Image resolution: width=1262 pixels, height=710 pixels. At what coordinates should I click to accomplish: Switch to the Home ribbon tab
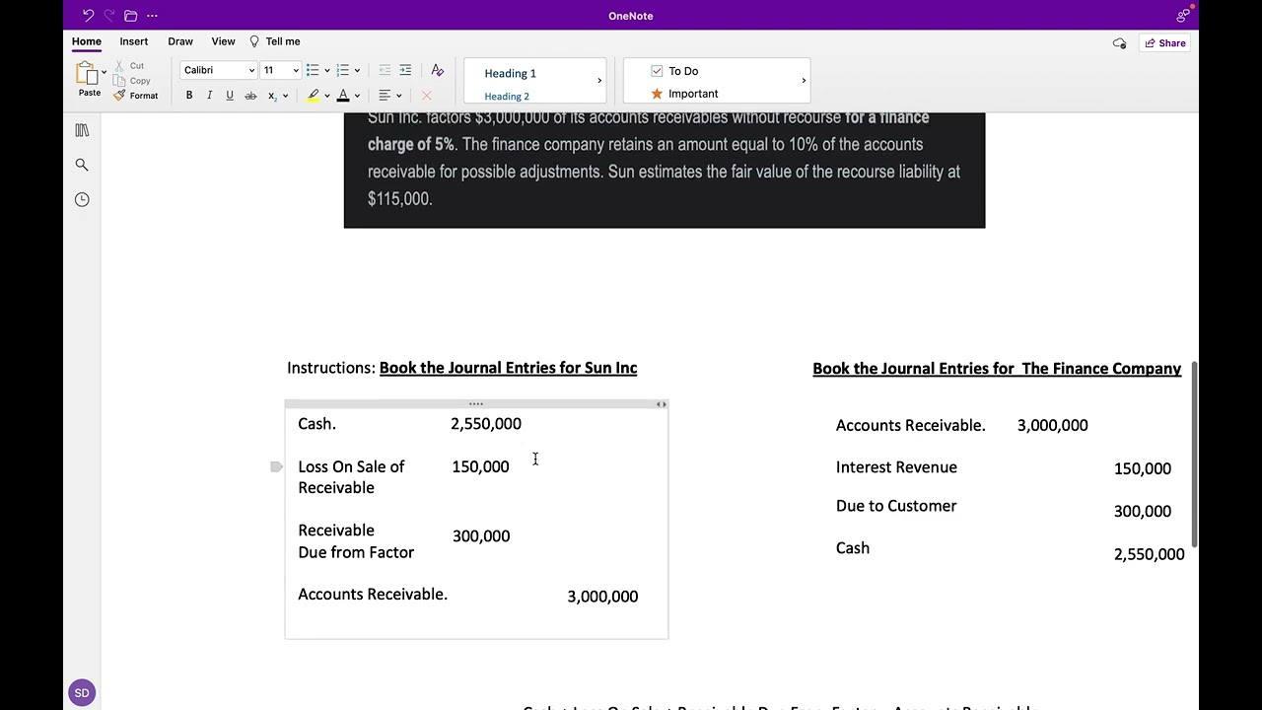(86, 41)
